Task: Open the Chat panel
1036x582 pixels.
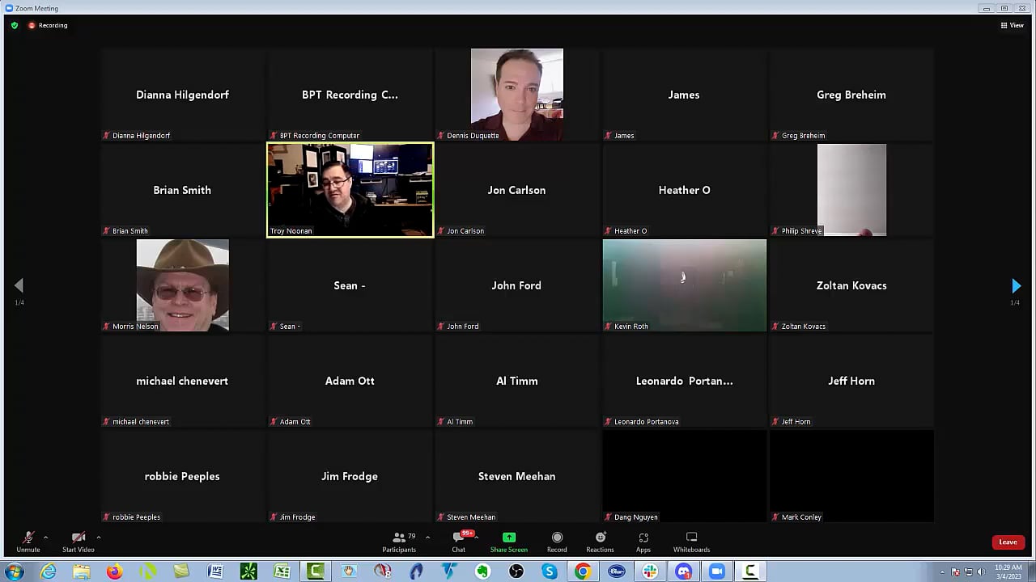Action: [459, 542]
